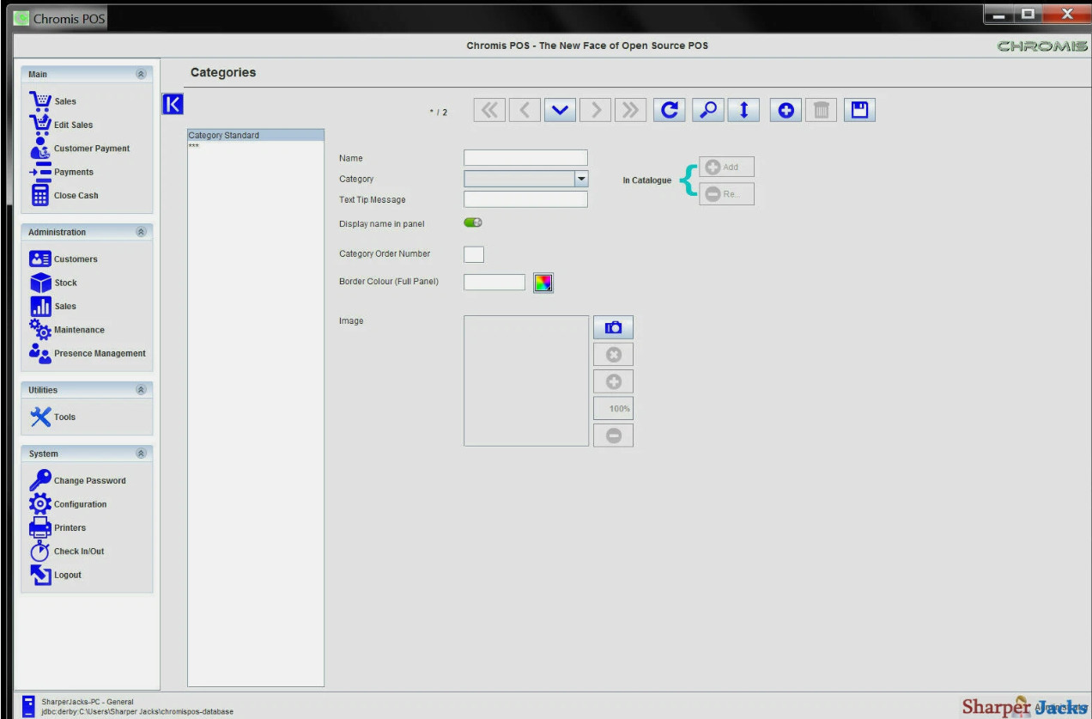Screen dimensions: 1092x719
Task: Go to previous record arrow
Action: click(525, 110)
